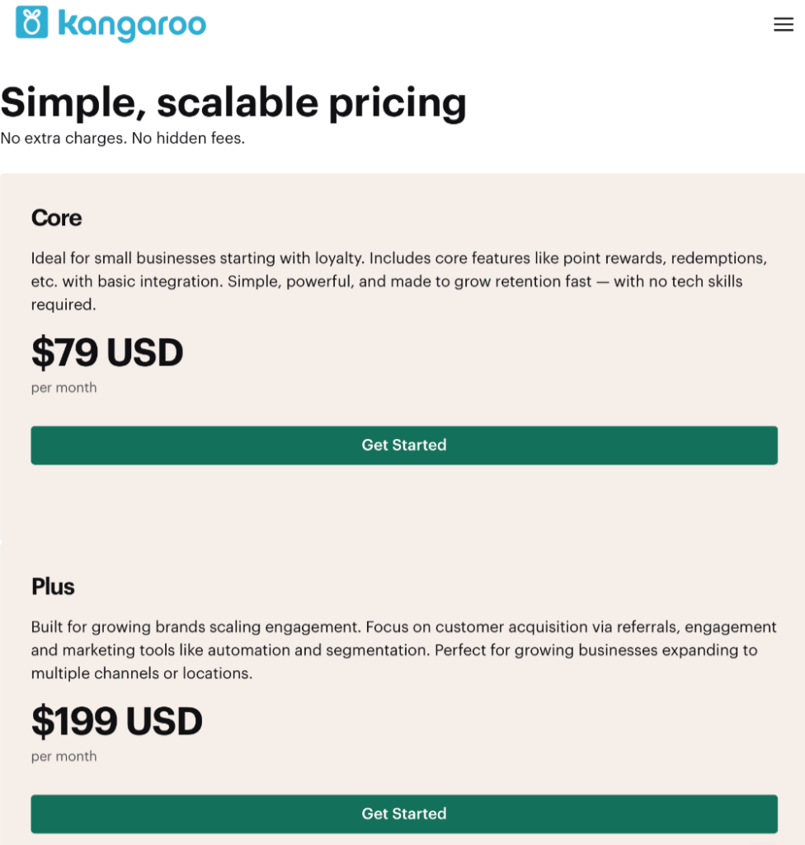The image size is (805, 845).
Task: Click 'per month' below the $199 price
Action: point(64,757)
